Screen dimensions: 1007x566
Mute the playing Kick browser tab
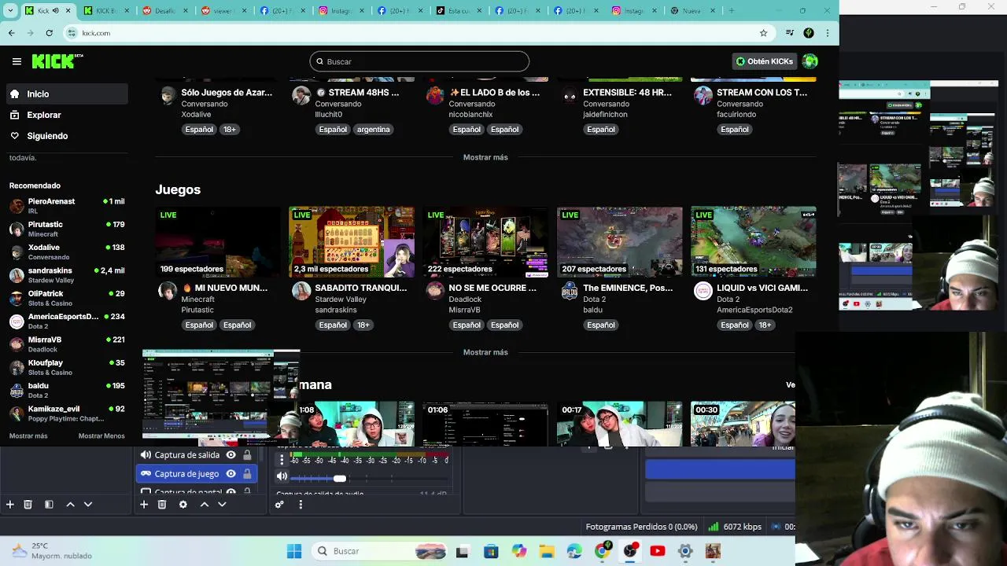click(x=56, y=11)
